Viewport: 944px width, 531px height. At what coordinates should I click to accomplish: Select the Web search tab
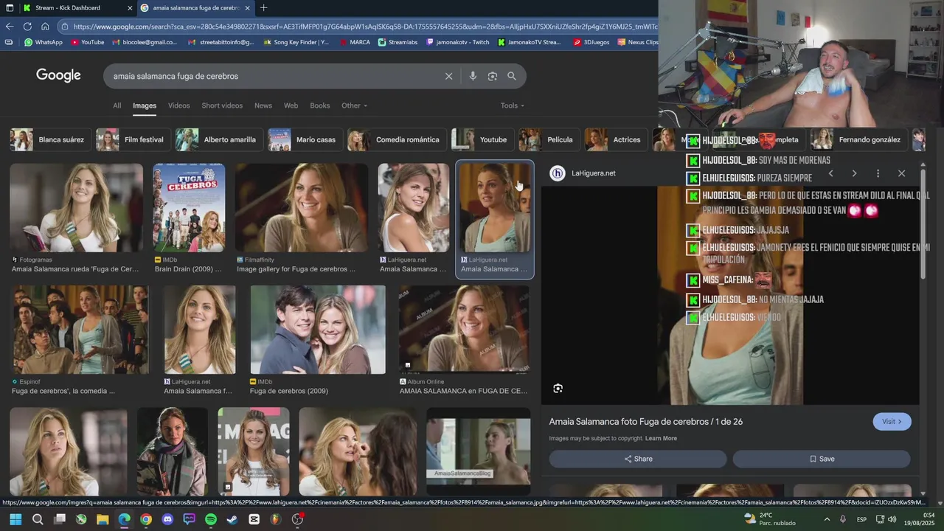click(291, 105)
